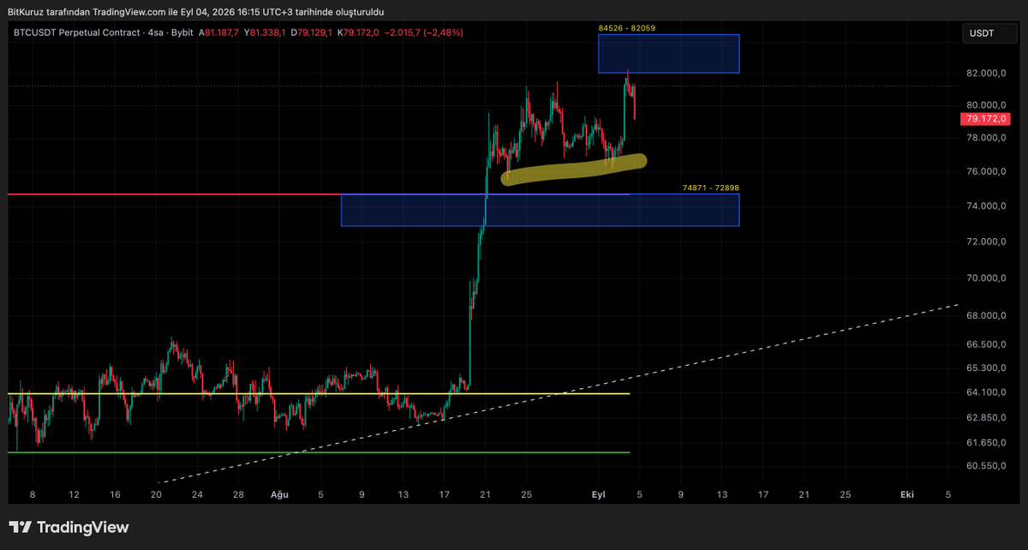1028x550 pixels.
Task: Select the 74871 - 72898 zone label
Action: pyautogui.click(x=710, y=188)
